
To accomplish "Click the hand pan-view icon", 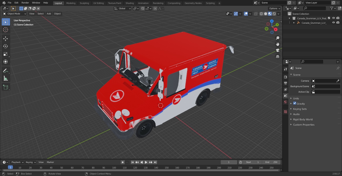I will pos(277,44).
